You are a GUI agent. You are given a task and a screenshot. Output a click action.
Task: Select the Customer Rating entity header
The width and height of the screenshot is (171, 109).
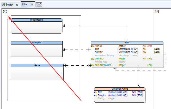point(120,89)
